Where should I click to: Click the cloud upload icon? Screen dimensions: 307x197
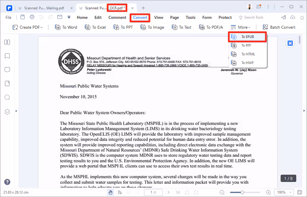click(x=293, y=17)
